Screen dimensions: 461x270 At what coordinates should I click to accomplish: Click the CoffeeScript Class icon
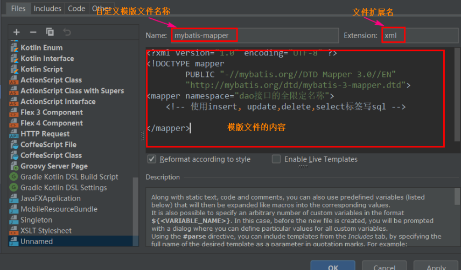tap(14, 155)
